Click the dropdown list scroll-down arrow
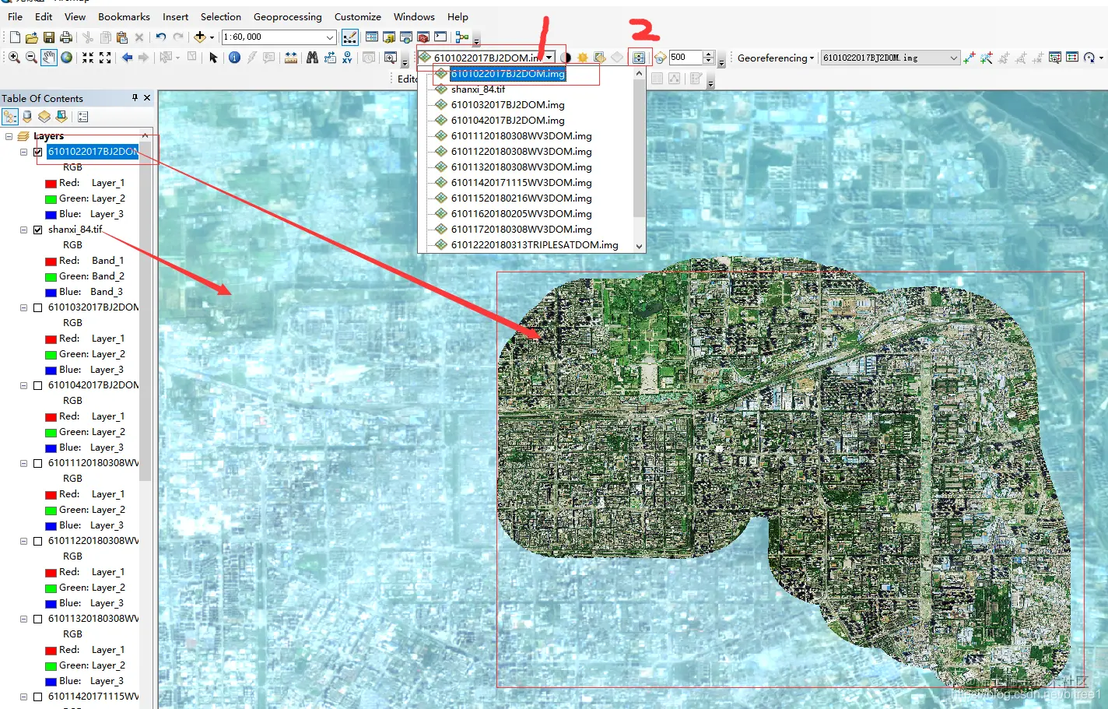The height and width of the screenshot is (709, 1108). pos(640,246)
